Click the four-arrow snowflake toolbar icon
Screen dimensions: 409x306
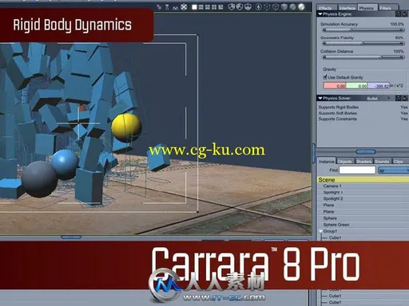(184, 7)
